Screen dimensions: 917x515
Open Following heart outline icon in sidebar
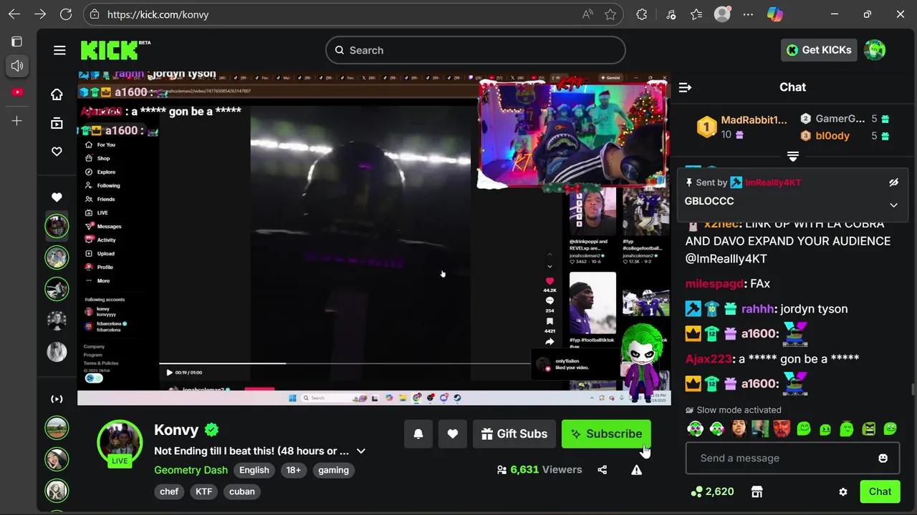(57, 152)
